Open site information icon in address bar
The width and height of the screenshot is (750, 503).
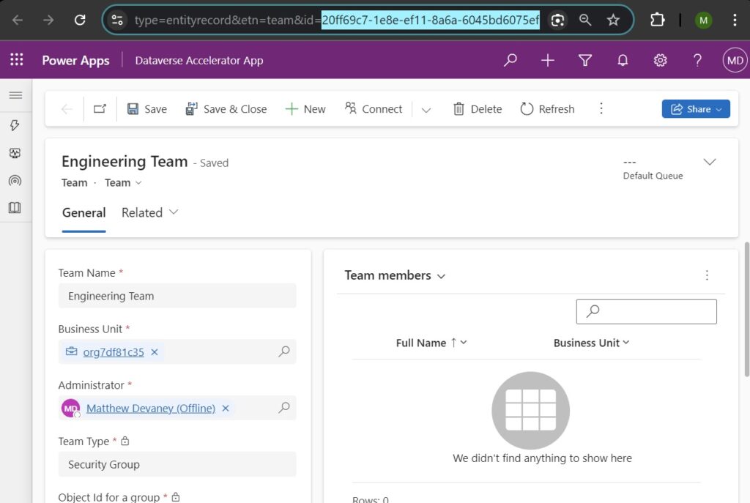(x=117, y=20)
